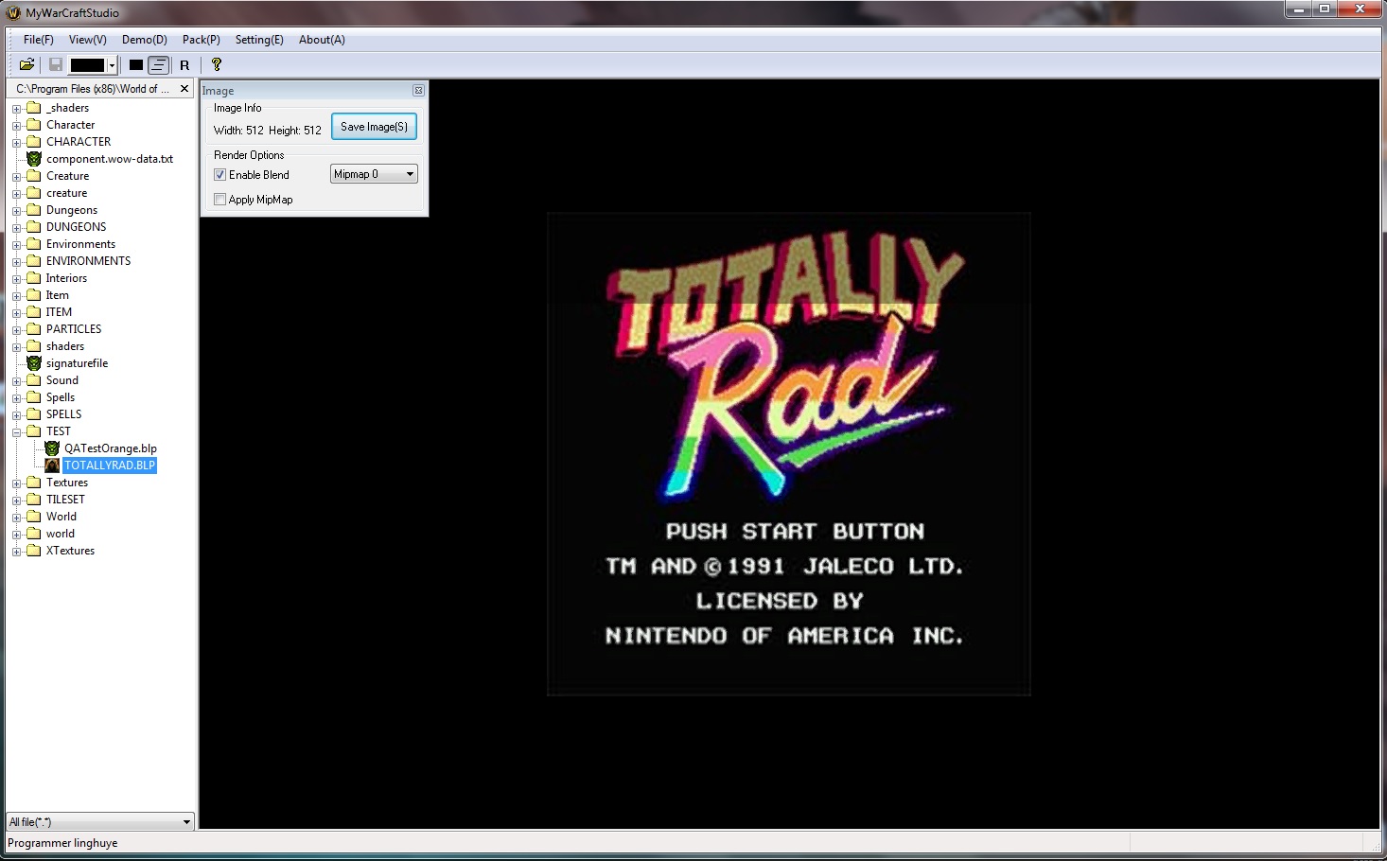Click the SPELLS uppercase folder icon
The height and width of the screenshot is (861, 1387).
[34, 414]
